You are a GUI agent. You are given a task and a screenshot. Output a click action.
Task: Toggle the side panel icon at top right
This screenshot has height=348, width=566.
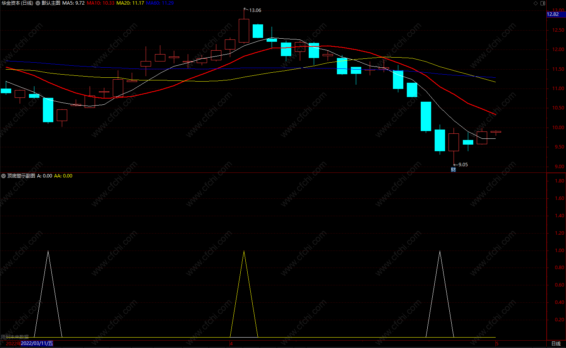pos(543,3)
